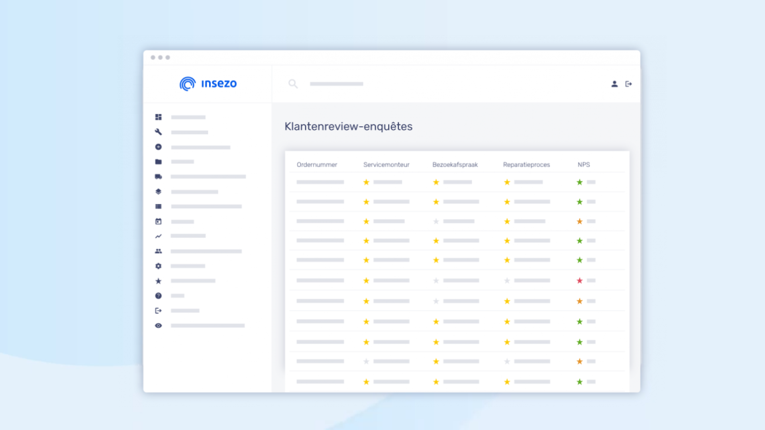Open the calendar icon in sidebar
The width and height of the screenshot is (765, 430).
158,221
